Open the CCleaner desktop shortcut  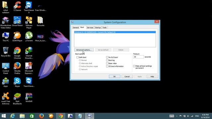point(17,6)
